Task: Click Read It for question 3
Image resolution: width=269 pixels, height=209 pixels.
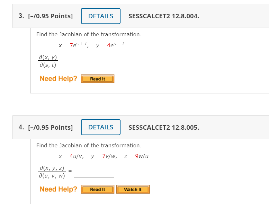Action: tap(97, 79)
